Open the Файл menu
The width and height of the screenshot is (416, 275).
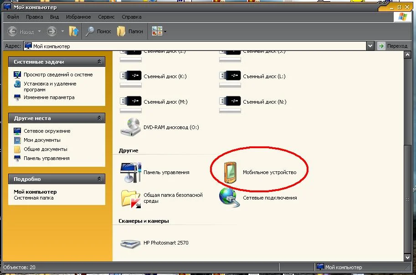pos(13,17)
